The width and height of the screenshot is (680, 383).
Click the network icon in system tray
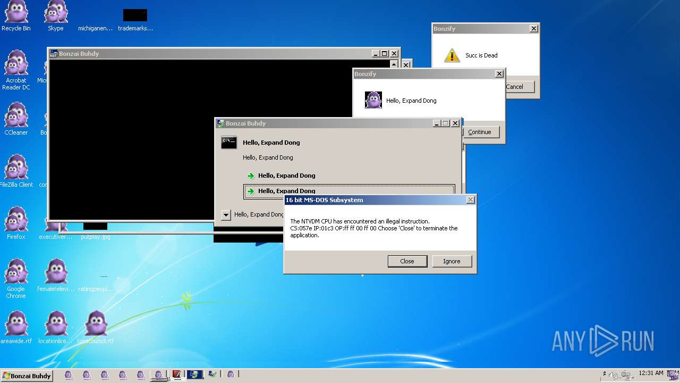[626, 376]
